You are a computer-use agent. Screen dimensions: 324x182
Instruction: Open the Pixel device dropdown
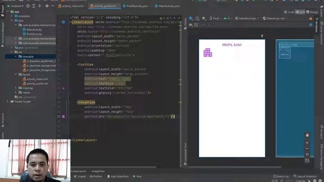click(x=215, y=18)
